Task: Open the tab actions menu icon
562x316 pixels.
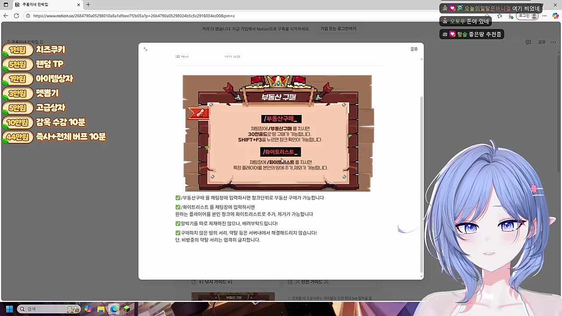Action: point(6,4)
